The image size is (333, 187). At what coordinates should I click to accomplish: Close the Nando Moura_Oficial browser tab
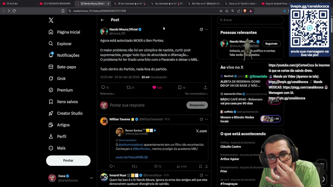click(x=108, y=4)
